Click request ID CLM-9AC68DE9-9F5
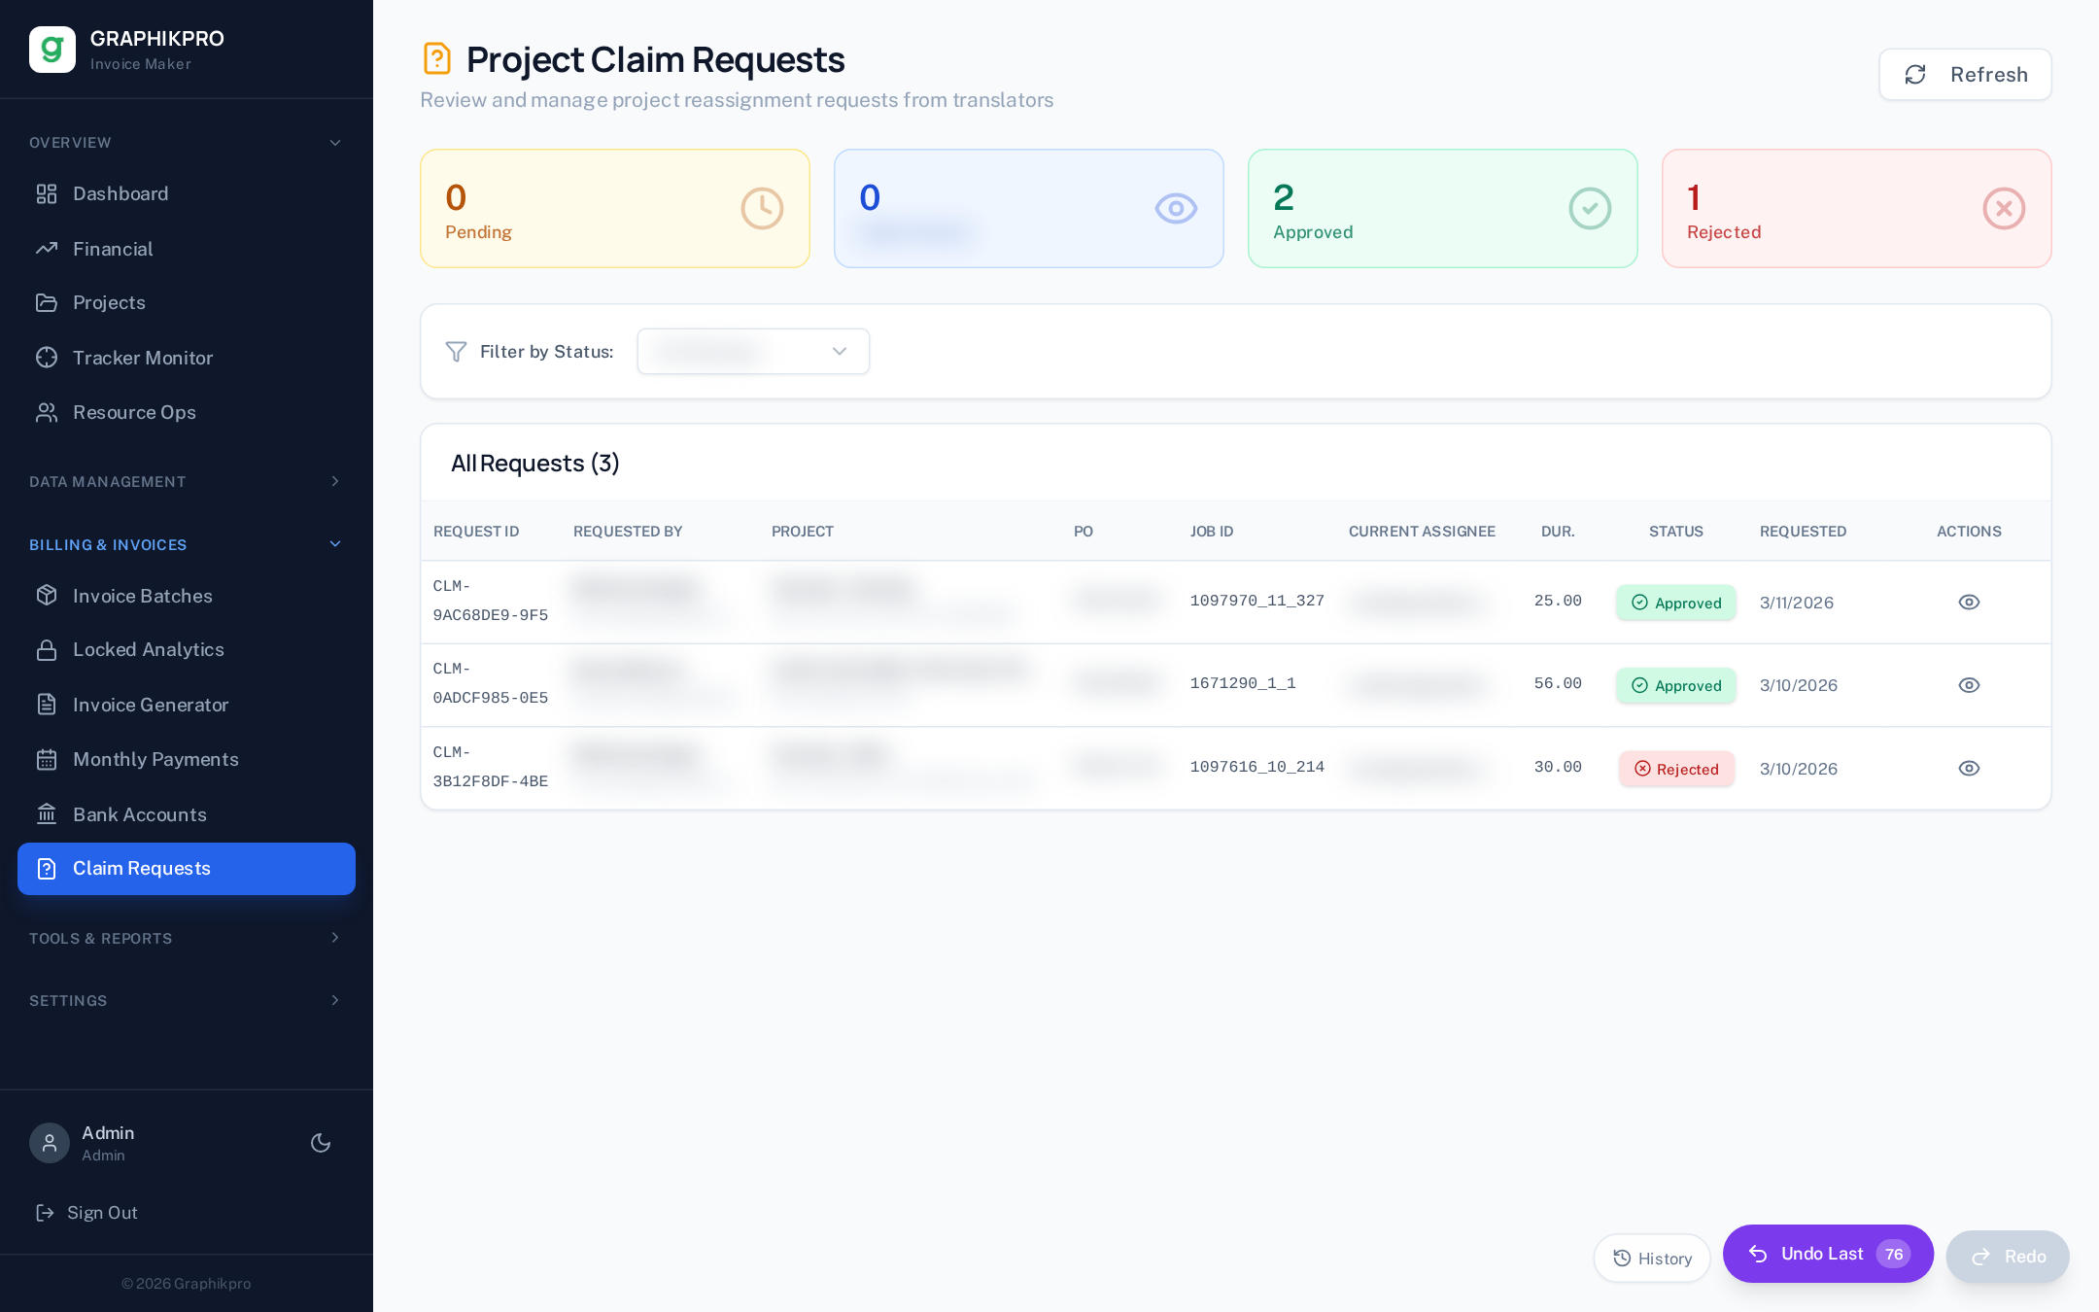Screen dimensions: 2099x1312 [491, 601]
